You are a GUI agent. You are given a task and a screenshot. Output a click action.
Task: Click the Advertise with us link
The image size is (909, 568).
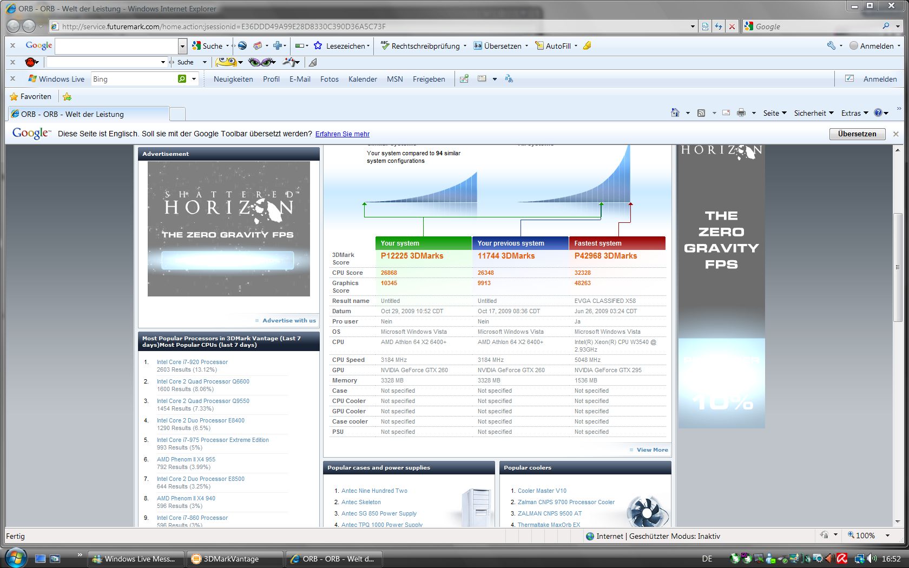tap(289, 320)
